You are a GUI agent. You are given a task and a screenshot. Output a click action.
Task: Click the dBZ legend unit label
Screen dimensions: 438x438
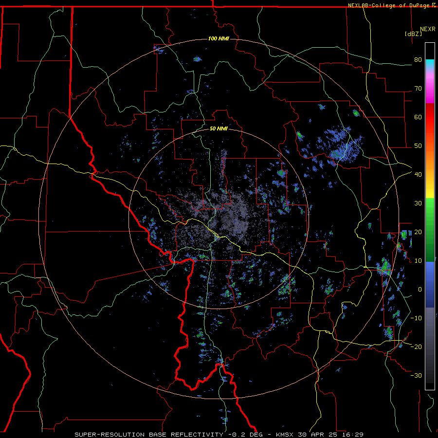(x=413, y=34)
